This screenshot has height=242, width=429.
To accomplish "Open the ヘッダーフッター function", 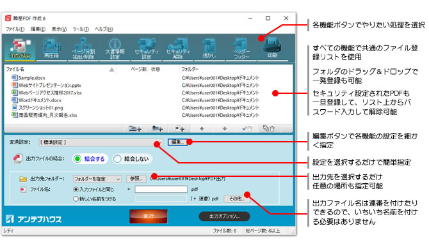I will tap(241, 49).
